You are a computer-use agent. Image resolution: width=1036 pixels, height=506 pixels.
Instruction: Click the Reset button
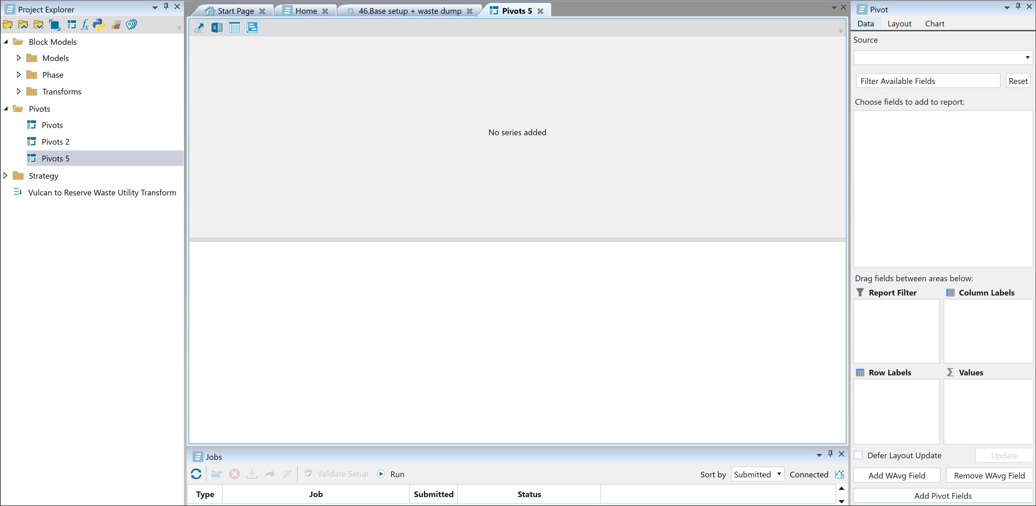pyautogui.click(x=1018, y=81)
